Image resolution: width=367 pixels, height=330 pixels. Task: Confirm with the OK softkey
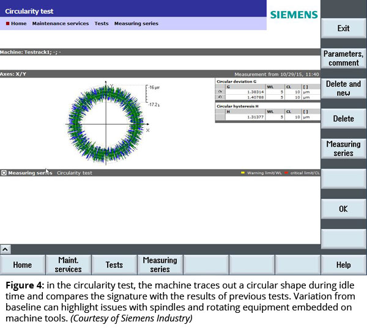click(x=343, y=208)
